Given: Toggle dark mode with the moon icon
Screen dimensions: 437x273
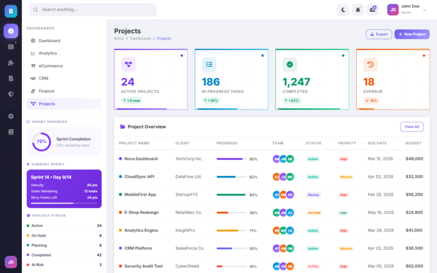Looking at the screenshot, I should [343, 10].
